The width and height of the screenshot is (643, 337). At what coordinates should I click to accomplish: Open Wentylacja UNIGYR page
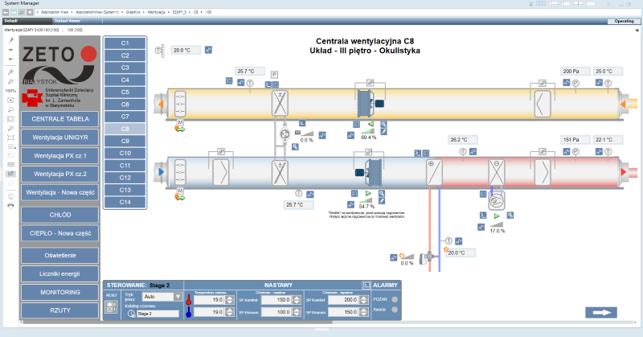(x=59, y=138)
